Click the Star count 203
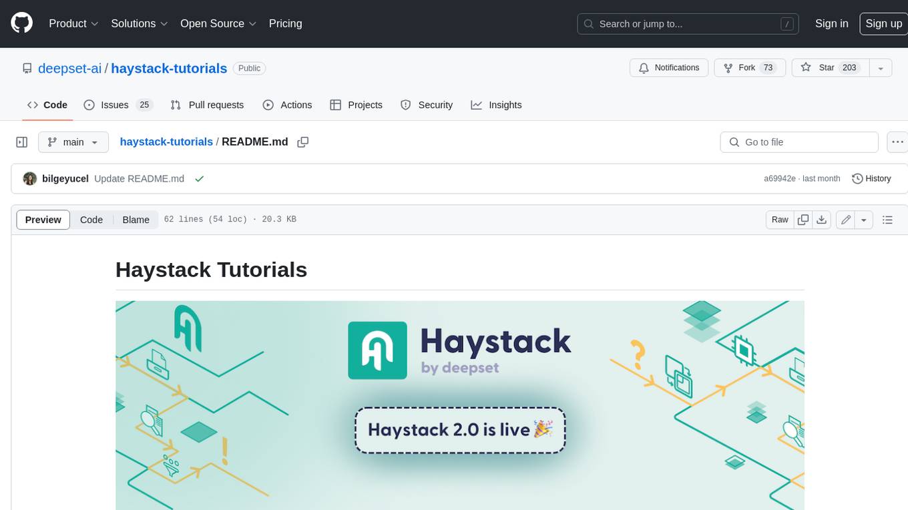Image resolution: width=908 pixels, height=510 pixels. [x=849, y=67]
